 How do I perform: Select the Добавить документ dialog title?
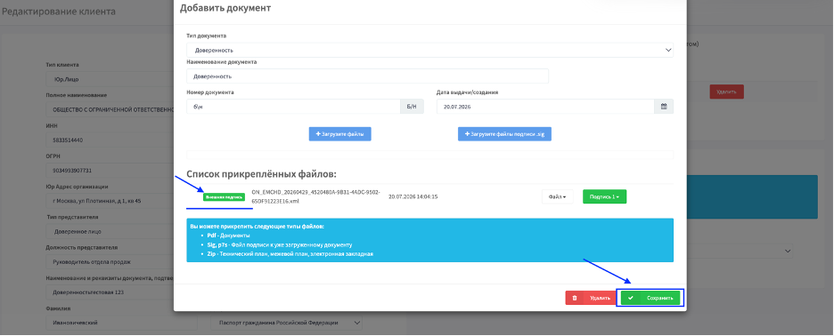[x=225, y=8]
